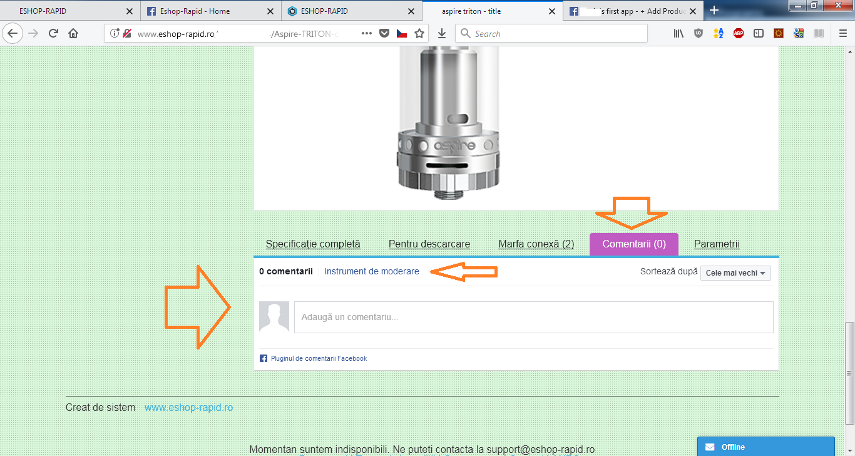Switch to ESHOP-RAPID tab with hexagon icon
Viewport: 855px width, 456px height.
352,11
